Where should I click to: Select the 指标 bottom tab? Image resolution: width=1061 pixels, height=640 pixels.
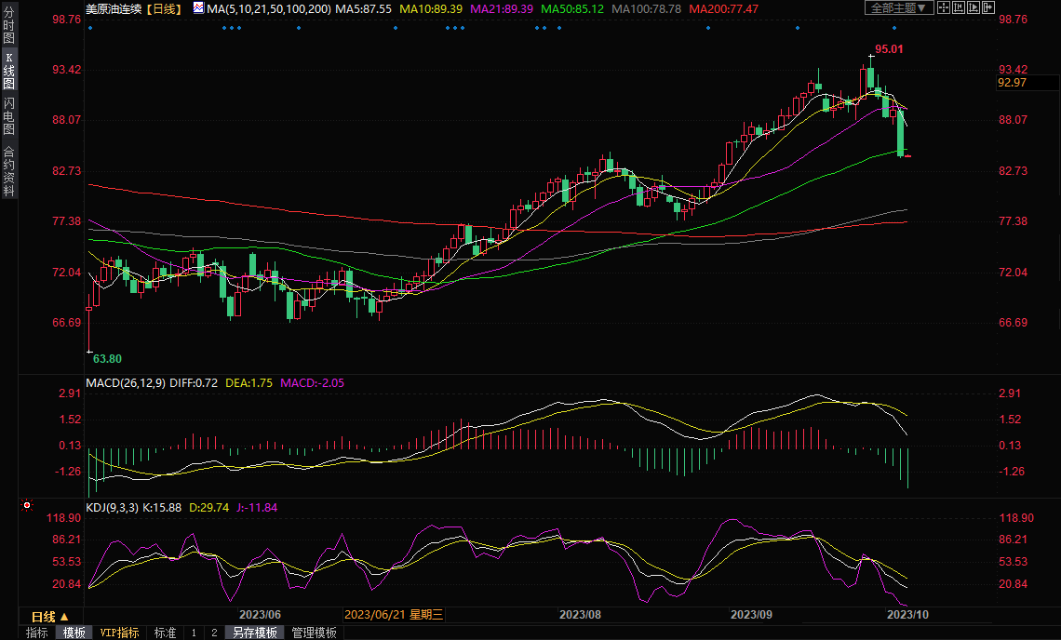pos(37,633)
